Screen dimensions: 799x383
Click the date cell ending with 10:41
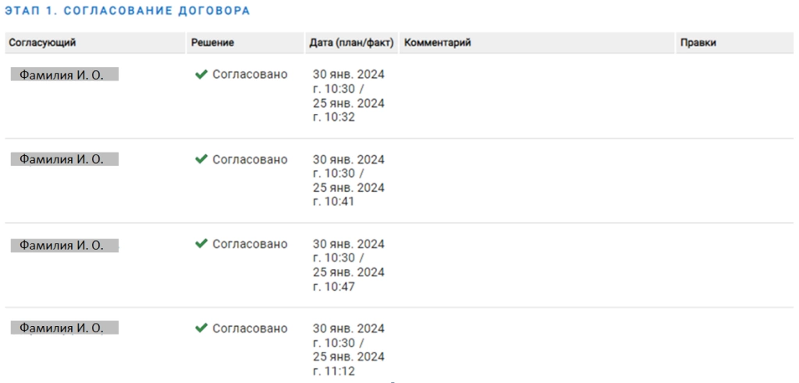coord(348,180)
